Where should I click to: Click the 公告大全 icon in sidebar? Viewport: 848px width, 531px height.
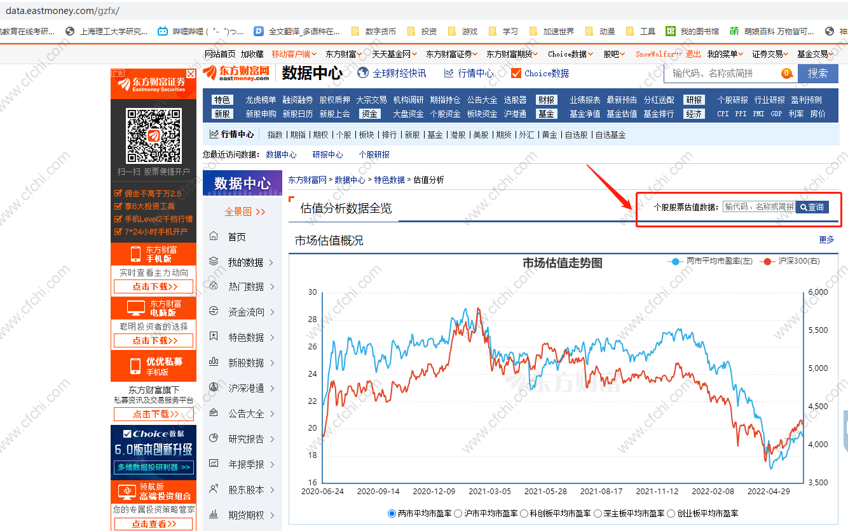click(214, 413)
